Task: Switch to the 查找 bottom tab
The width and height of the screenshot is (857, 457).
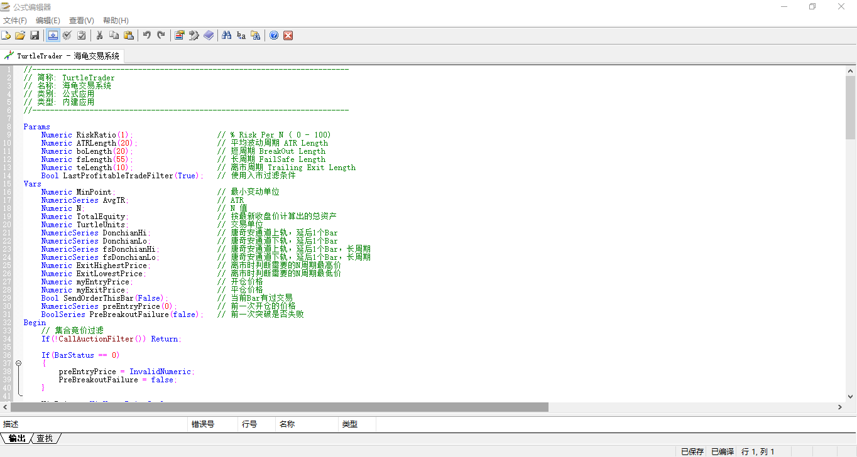Action: tap(45, 438)
